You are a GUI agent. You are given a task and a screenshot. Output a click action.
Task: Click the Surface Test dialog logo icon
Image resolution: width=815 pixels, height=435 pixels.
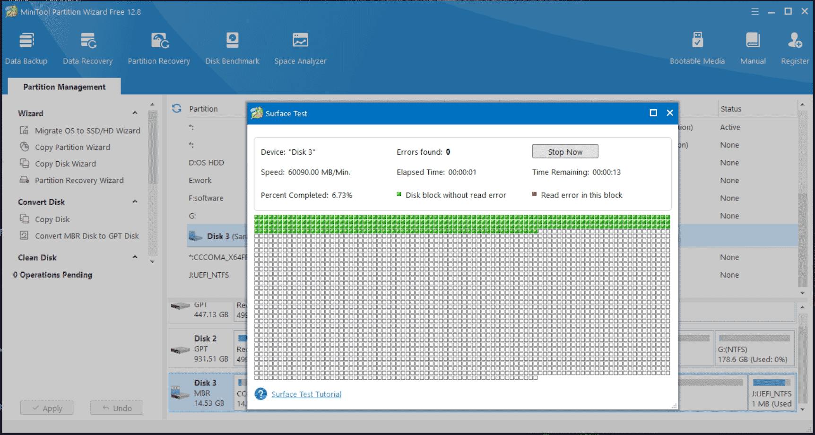coord(257,113)
